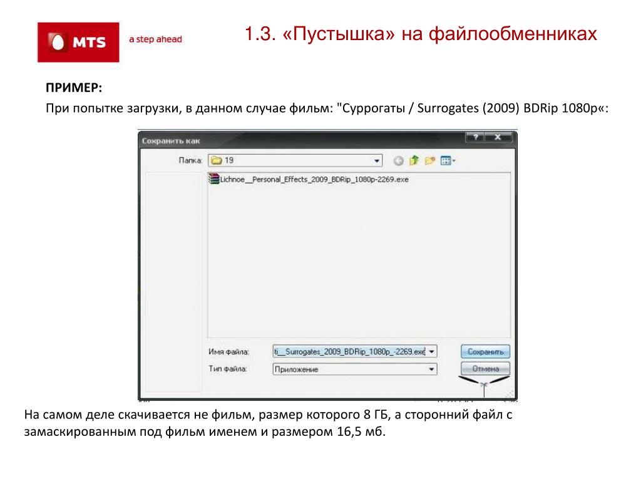
Task: Expand the Папка folder dropdown
Action: pyautogui.click(x=376, y=161)
